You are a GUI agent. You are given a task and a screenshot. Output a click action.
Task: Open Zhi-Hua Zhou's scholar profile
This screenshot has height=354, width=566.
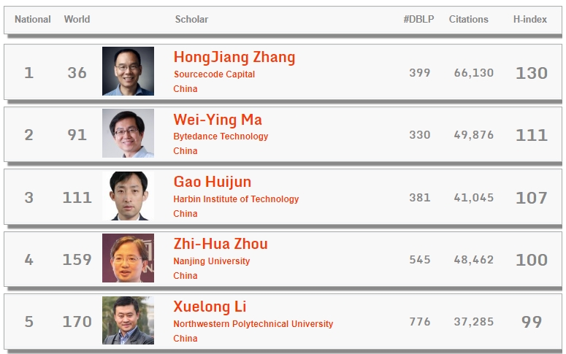tap(221, 244)
